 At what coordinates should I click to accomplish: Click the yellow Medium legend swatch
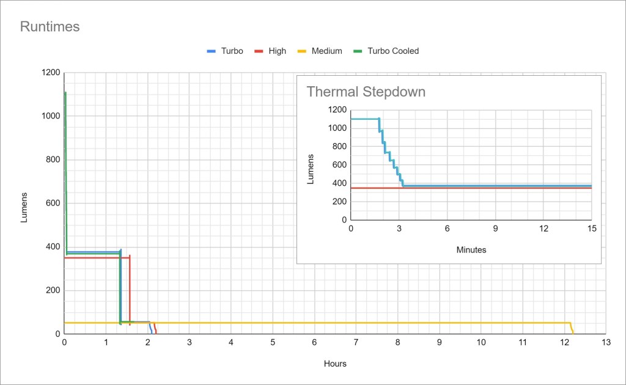[301, 51]
